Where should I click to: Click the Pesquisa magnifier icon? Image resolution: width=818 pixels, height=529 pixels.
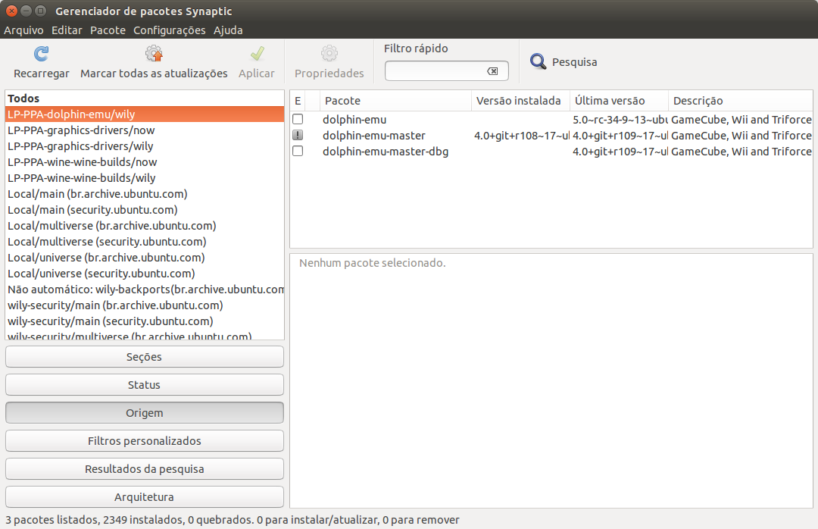click(x=538, y=61)
